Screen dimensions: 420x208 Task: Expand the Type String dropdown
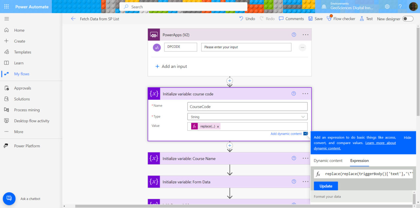point(247,117)
